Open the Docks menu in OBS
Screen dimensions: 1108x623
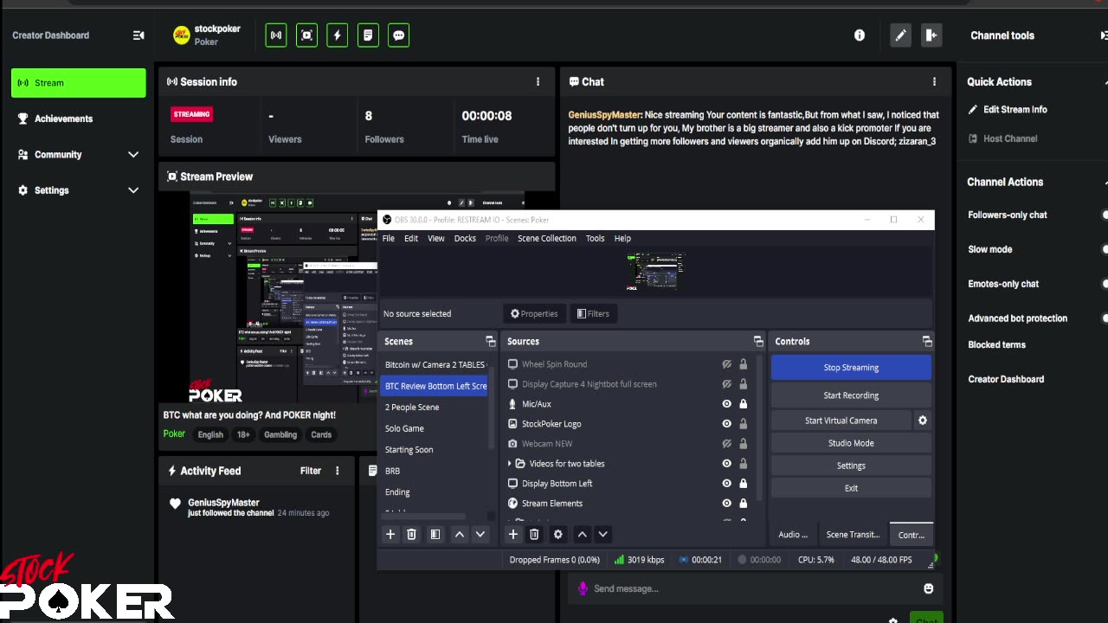point(465,238)
